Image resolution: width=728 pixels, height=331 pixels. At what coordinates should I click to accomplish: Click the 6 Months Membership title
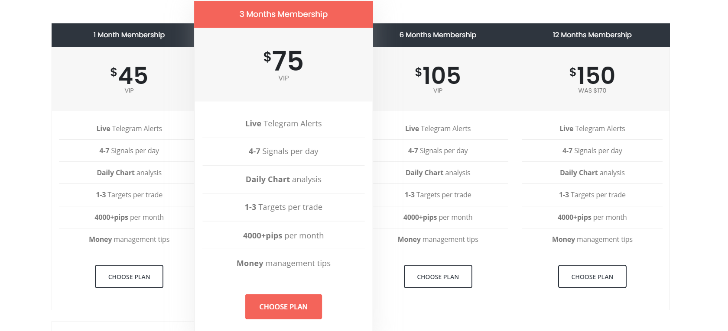pyautogui.click(x=438, y=35)
